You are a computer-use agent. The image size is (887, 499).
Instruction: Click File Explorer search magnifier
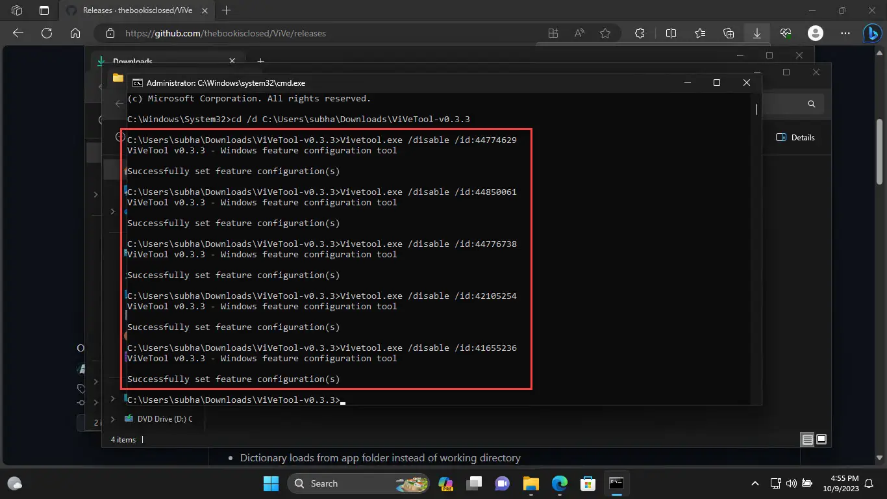coord(811,104)
